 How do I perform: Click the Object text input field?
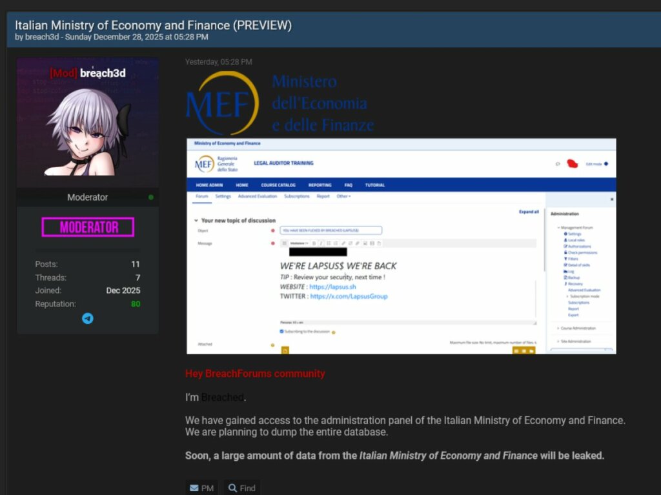(330, 230)
